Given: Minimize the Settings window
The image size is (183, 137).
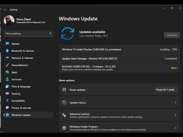Looking at the screenshot, I should click(164, 8).
